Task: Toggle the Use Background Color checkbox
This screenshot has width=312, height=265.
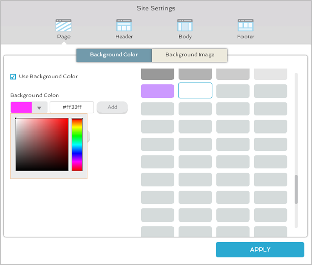Action: click(x=13, y=76)
